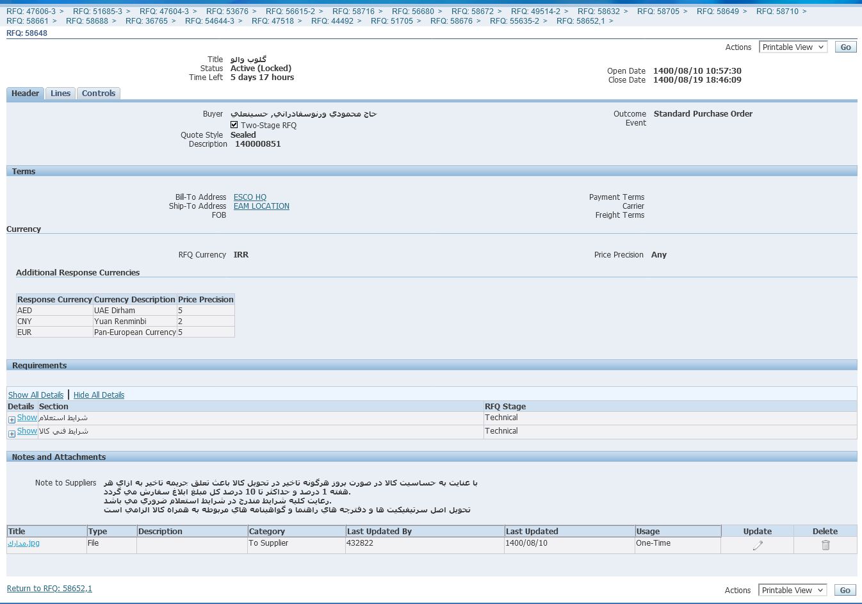Viewport: 862px width, 604px height.
Task: Click Hide All Details link
Action: pos(99,395)
